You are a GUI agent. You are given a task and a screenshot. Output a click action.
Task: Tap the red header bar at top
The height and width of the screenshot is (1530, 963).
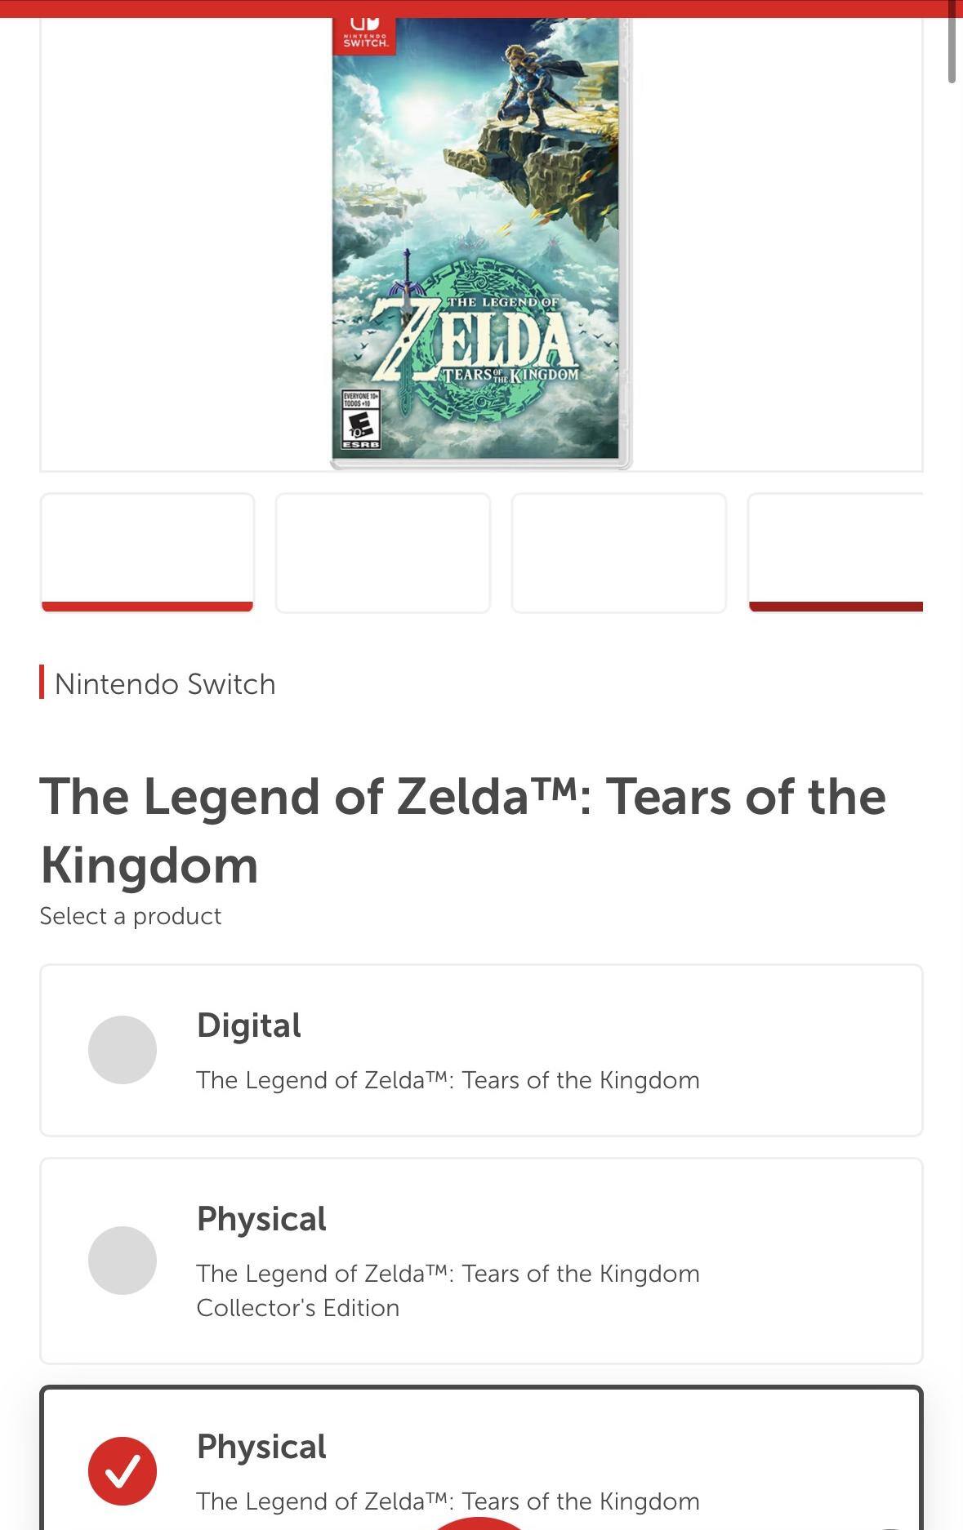tap(481, 8)
